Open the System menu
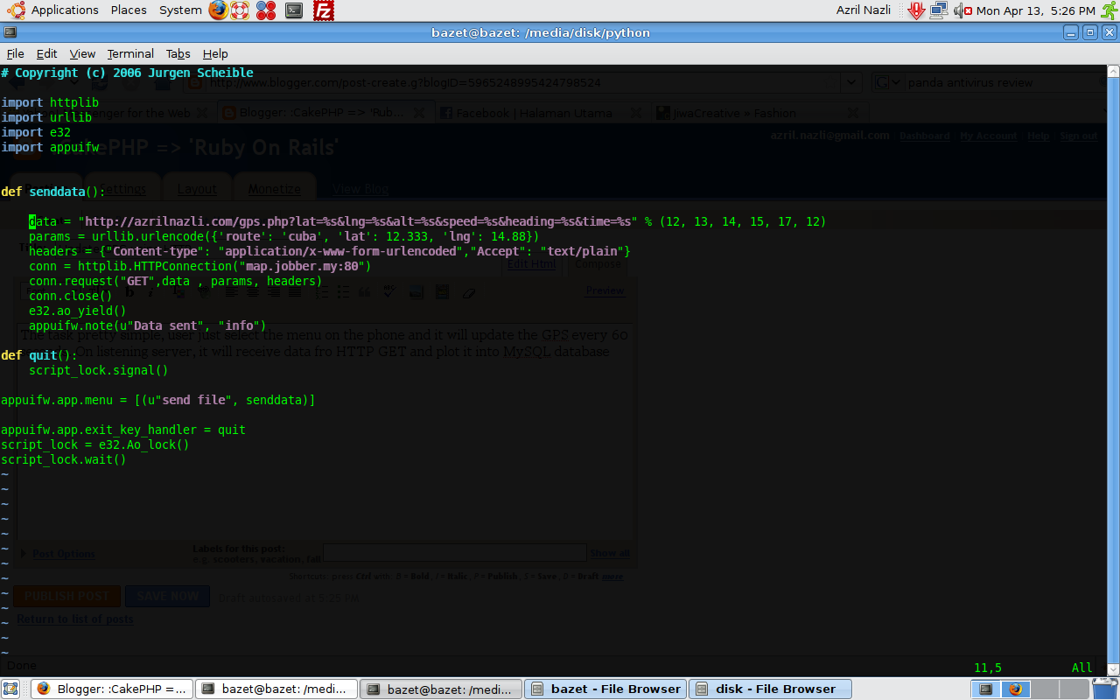 coord(180,10)
